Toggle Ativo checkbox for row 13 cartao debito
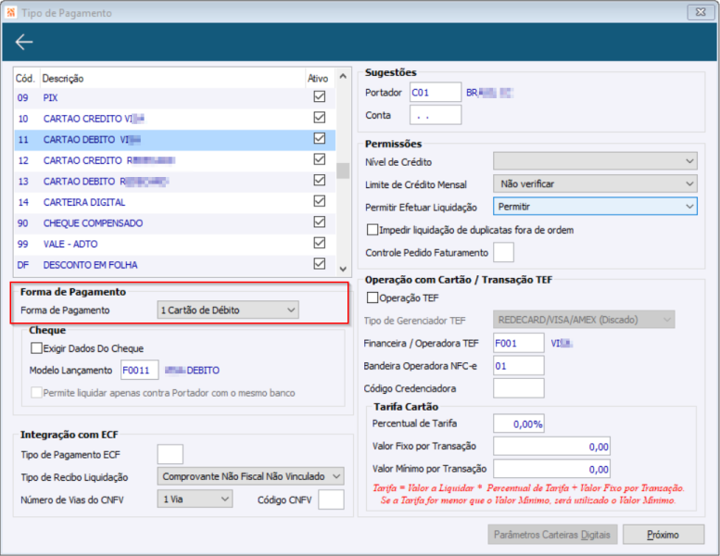Viewport: 720px width, 556px height. [319, 181]
